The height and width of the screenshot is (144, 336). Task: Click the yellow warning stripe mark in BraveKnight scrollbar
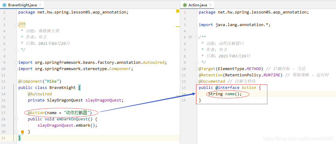point(178,27)
